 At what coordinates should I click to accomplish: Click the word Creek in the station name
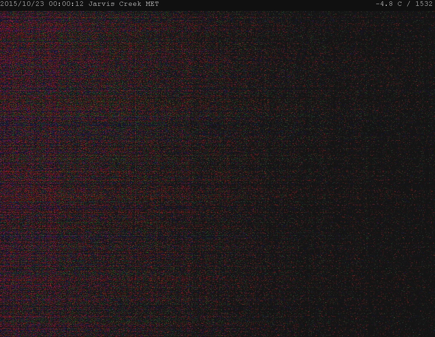[130, 4]
